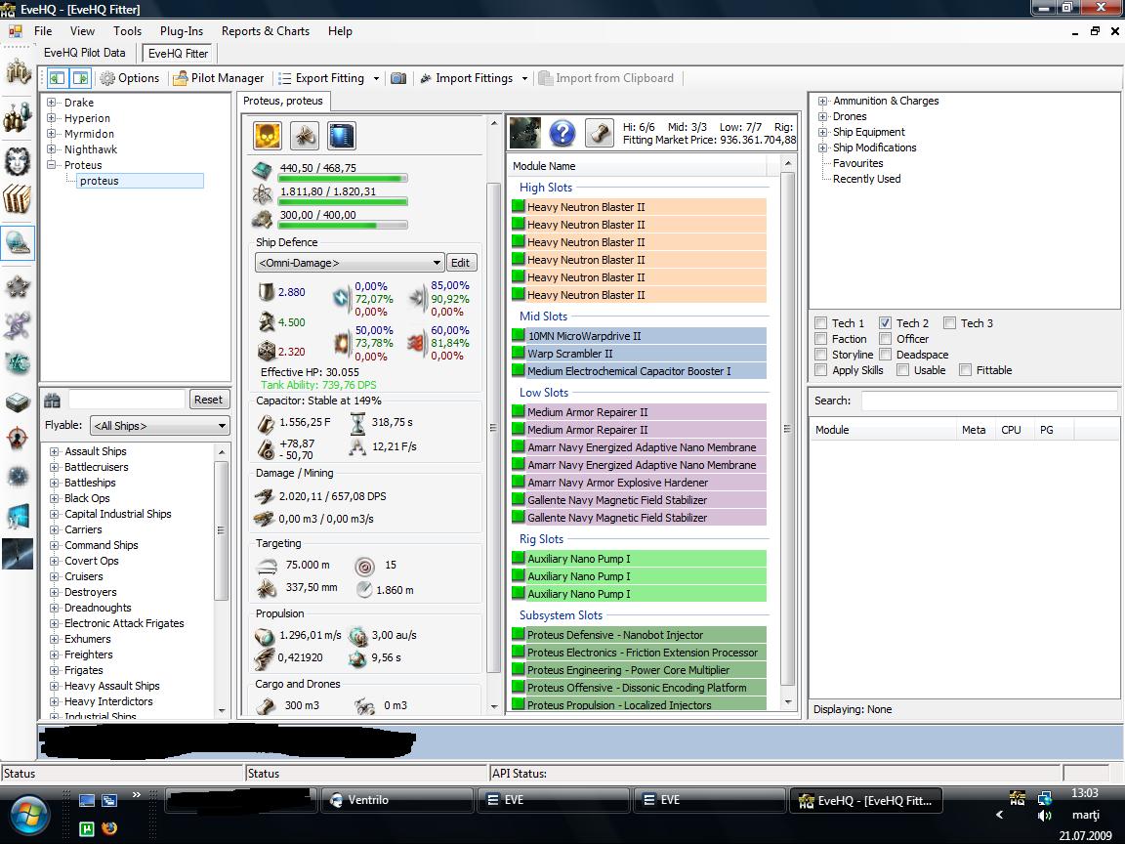Click the left-arrow panel toggle toolbar icon
The width and height of the screenshot is (1125, 844).
(x=58, y=77)
